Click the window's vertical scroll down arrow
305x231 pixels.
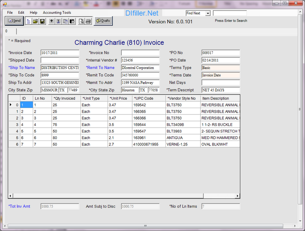[300, 221]
